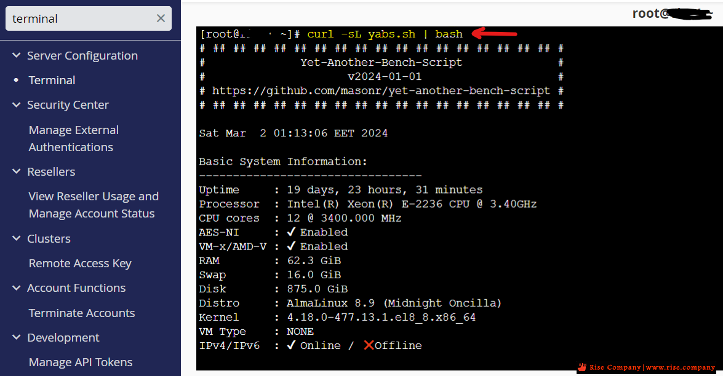Collapse the Security Center section
This screenshot has width=723, height=376.
pyautogui.click(x=17, y=105)
